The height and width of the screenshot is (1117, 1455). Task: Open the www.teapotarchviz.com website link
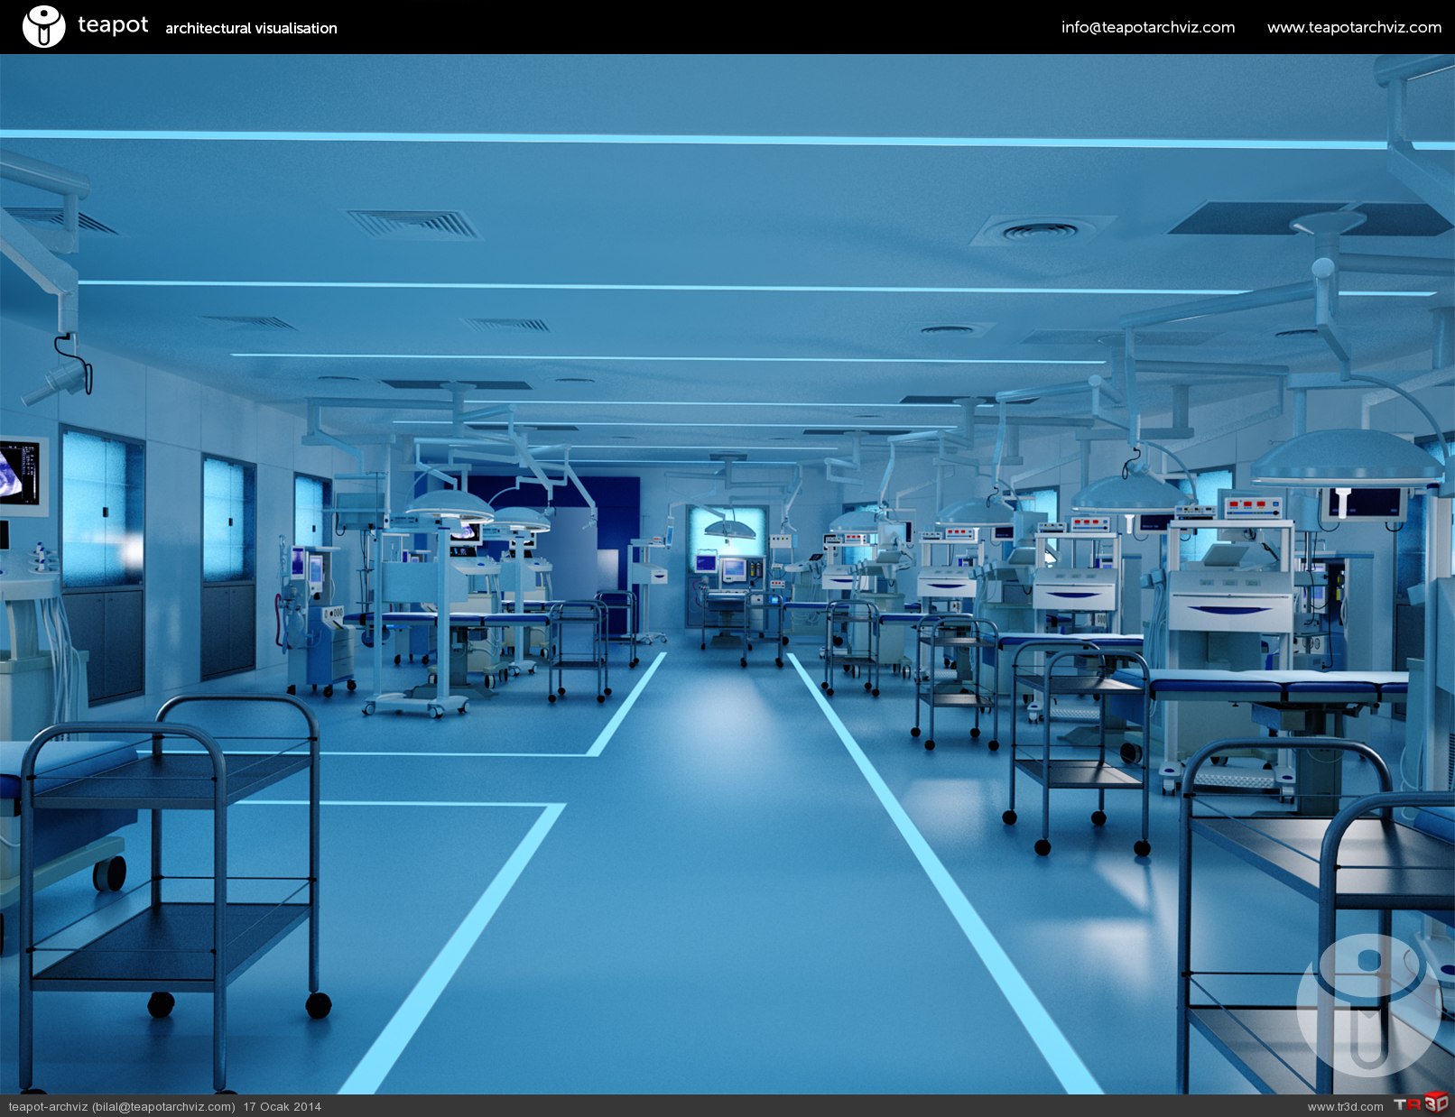pyautogui.click(x=1354, y=27)
